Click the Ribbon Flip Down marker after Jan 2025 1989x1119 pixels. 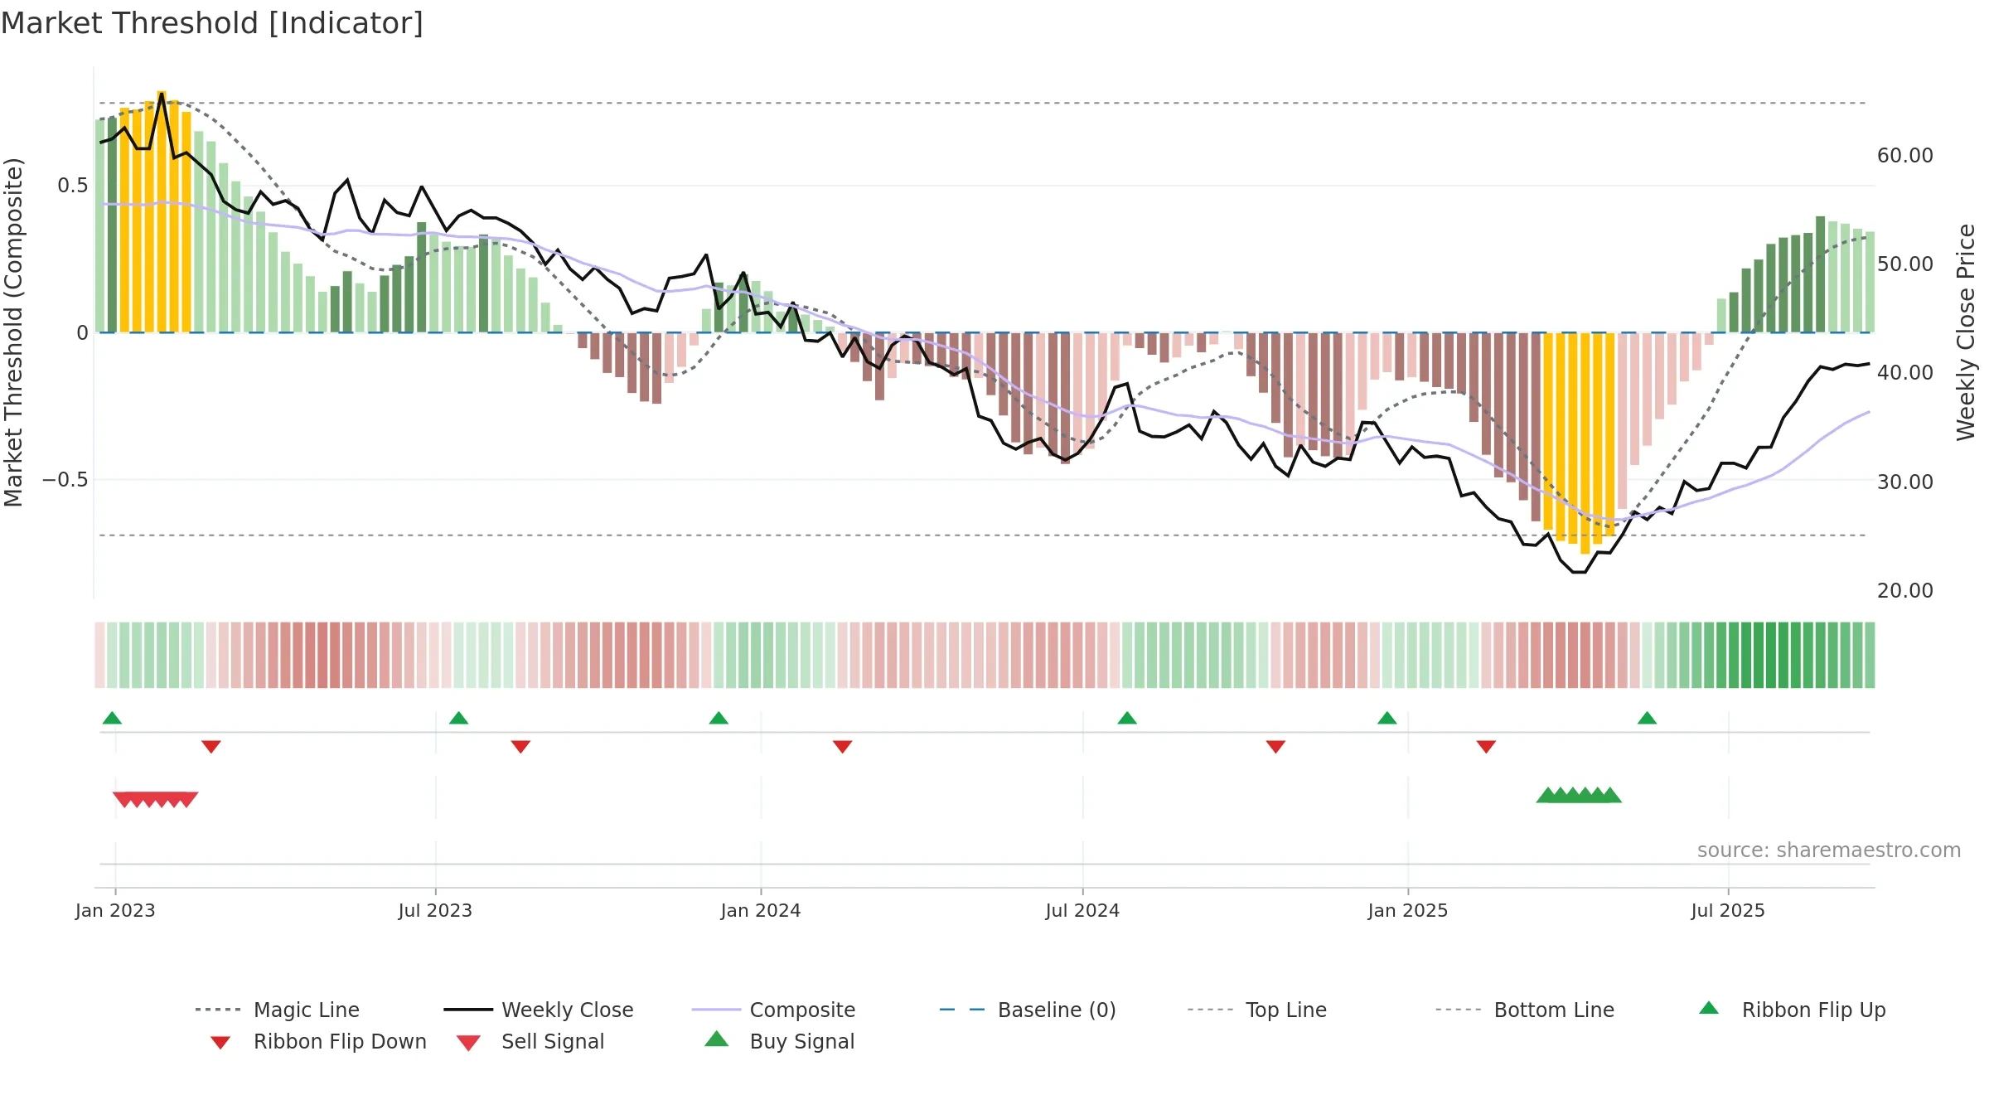pyautogui.click(x=1486, y=747)
